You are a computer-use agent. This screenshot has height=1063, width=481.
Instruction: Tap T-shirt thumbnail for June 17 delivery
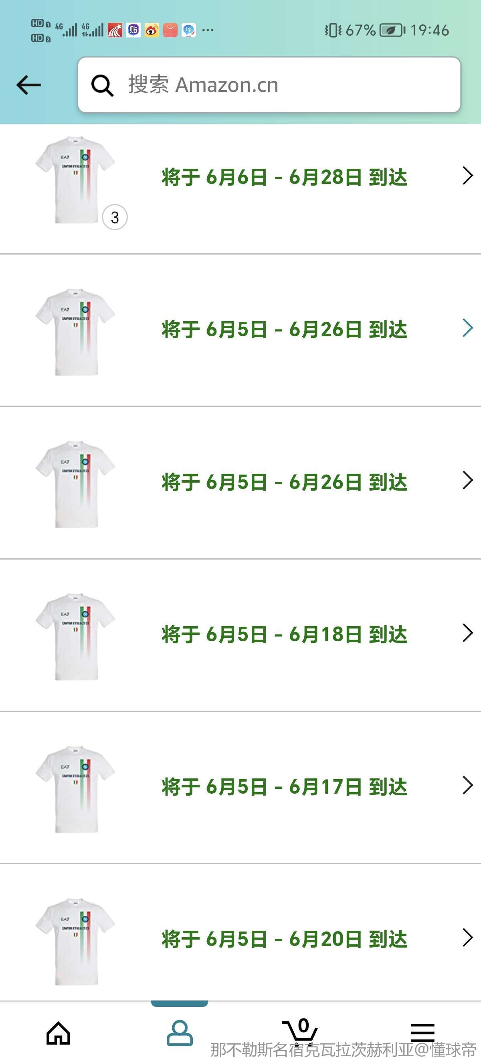(75, 789)
